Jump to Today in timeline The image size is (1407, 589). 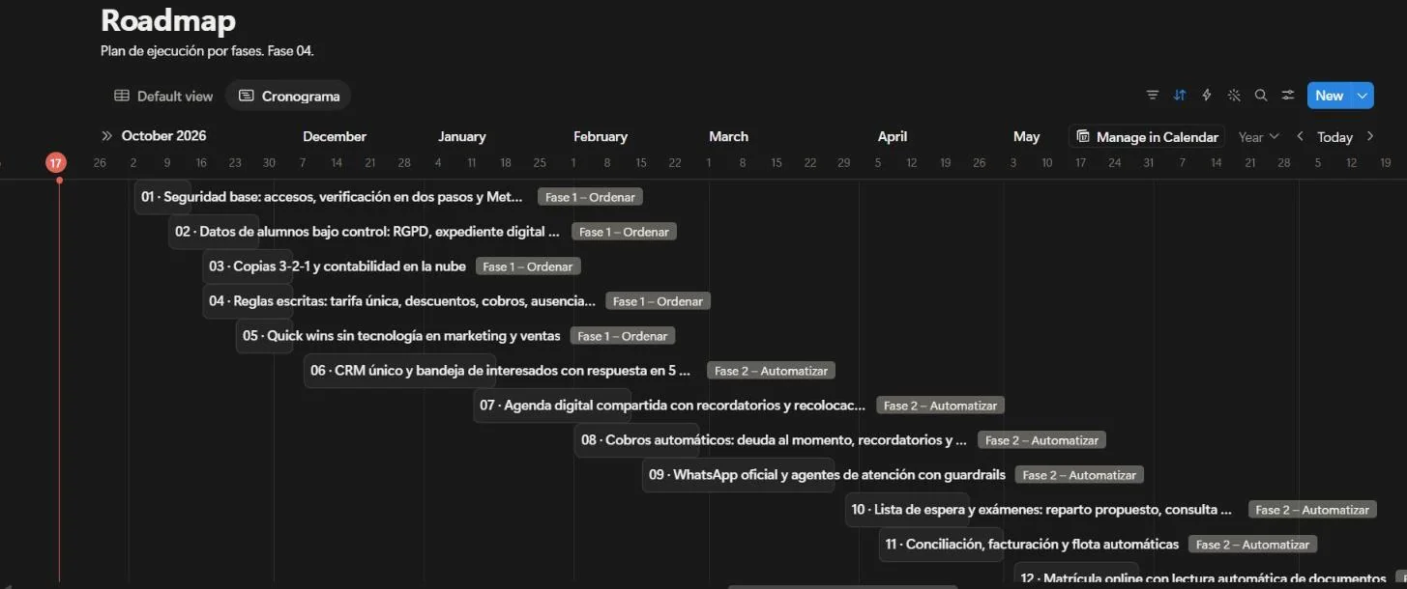(1334, 136)
